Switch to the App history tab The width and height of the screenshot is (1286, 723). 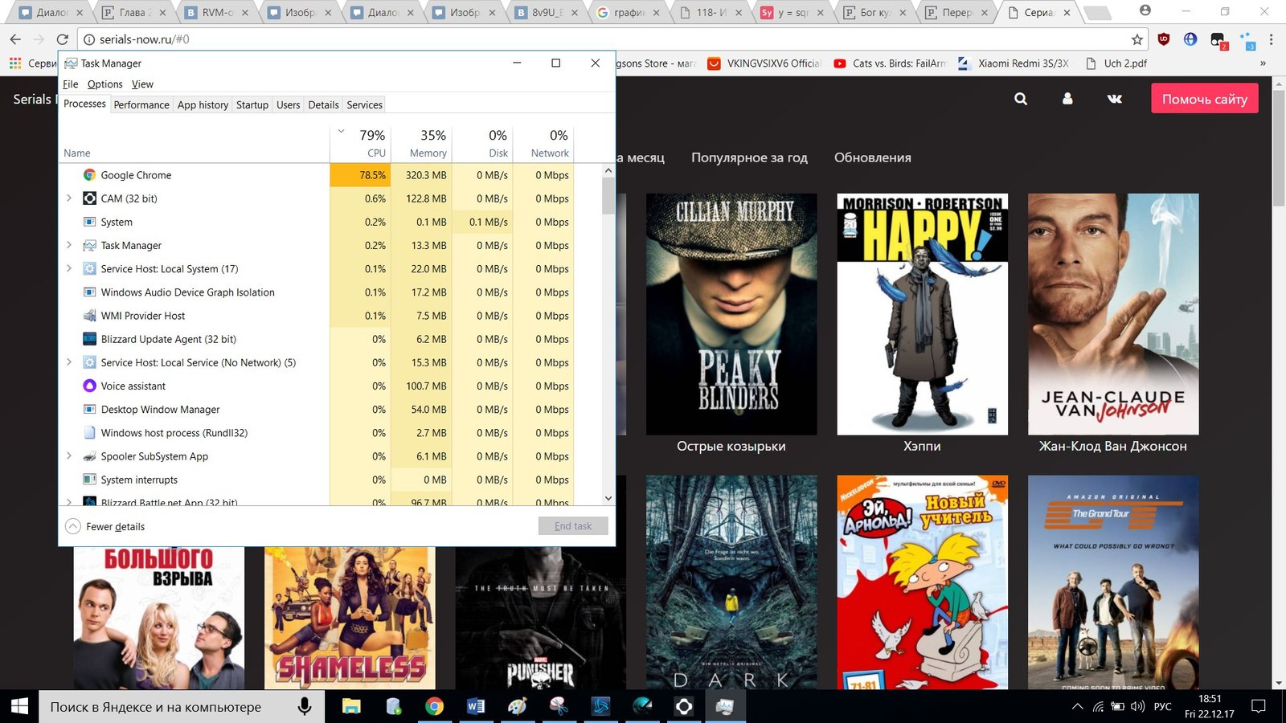pyautogui.click(x=203, y=105)
